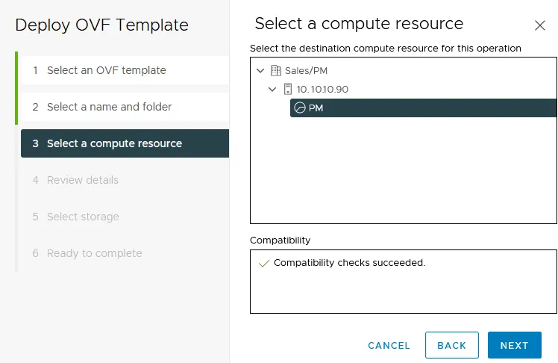Jump to step 5 Select storage
The height and width of the screenshot is (363, 558).
pos(82,217)
